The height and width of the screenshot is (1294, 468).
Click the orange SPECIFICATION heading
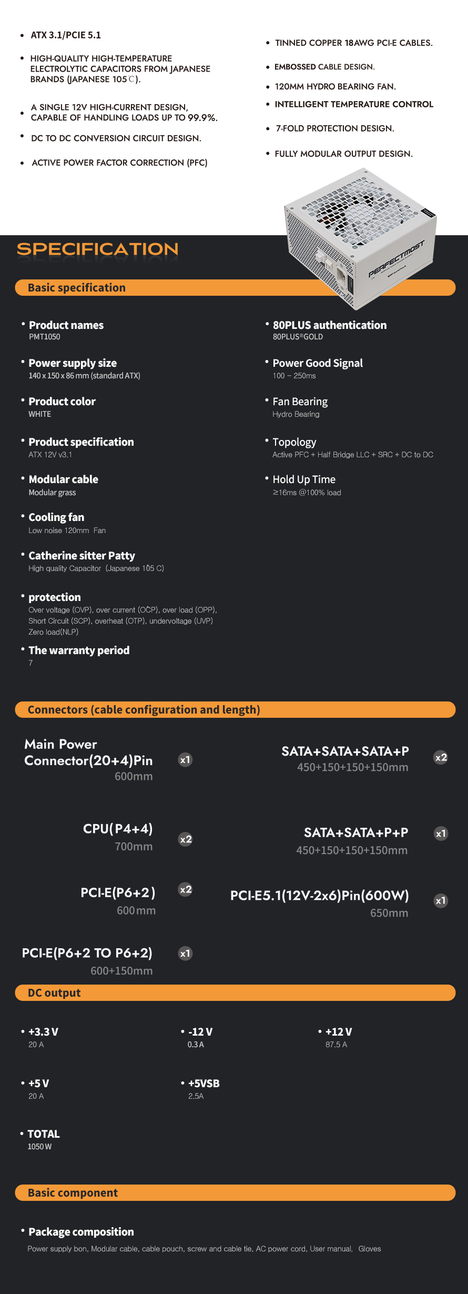pyautogui.click(x=98, y=249)
